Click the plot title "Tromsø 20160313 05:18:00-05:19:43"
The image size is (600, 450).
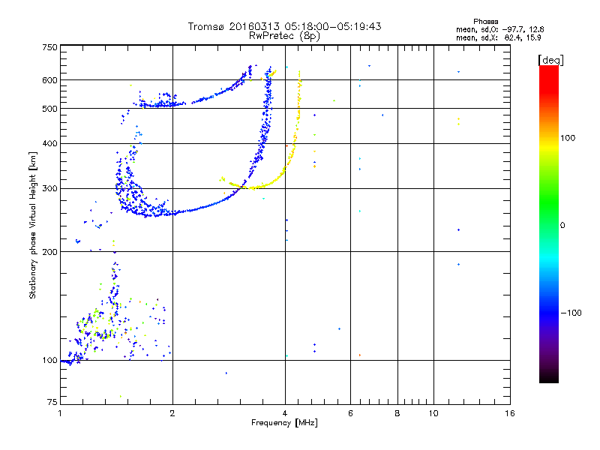pyautogui.click(x=284, y=26)
